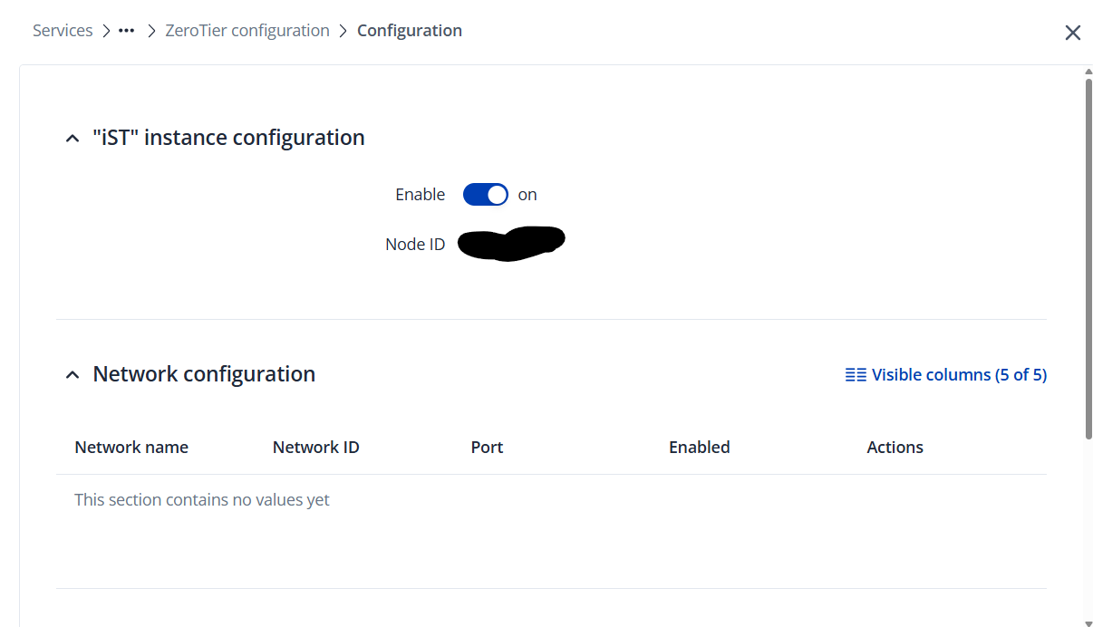Click the Visible columns grid icon

click(856, 375)
